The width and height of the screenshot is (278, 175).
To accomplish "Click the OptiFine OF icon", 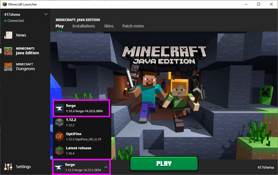I will (59, 137).
